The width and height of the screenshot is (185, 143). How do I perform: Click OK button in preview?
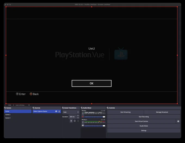tap(92, 83)
